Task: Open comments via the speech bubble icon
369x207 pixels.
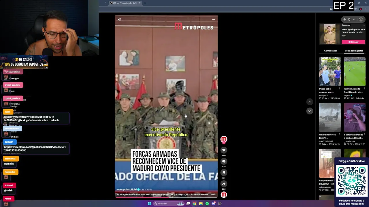Action: (x=224, y=161)
